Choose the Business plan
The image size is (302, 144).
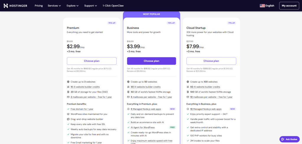[x=151, y=61]
